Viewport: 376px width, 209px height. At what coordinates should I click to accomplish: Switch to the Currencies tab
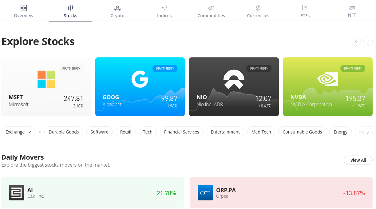point(258,11)
